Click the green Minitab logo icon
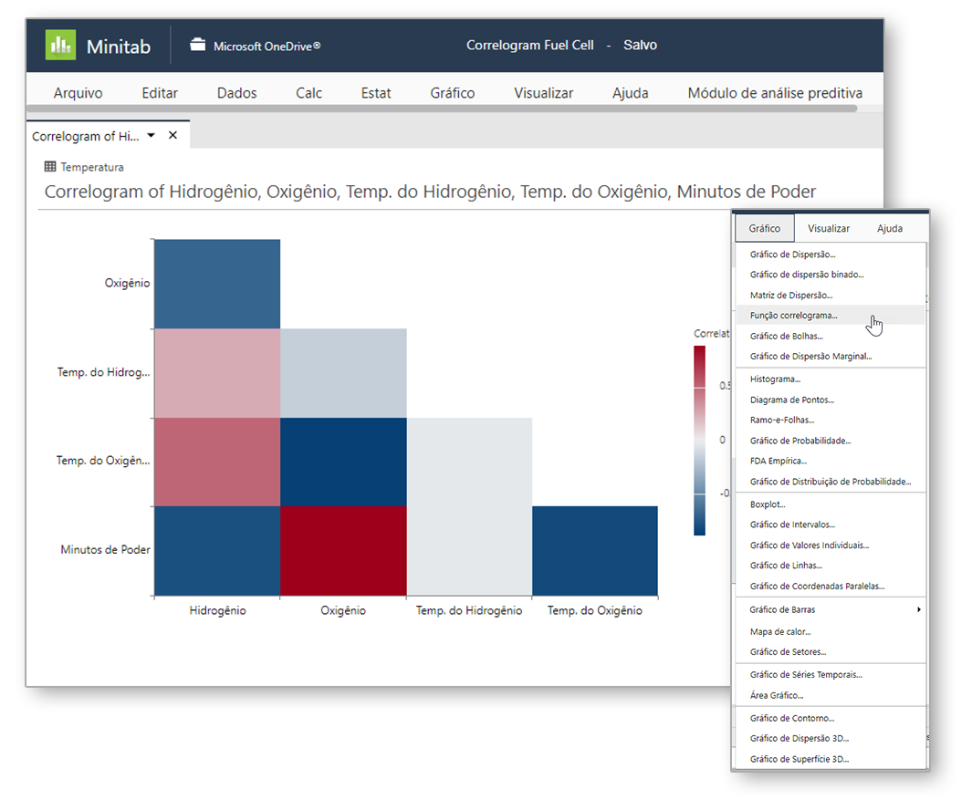972x800 pixels. [x=61, y=45]
